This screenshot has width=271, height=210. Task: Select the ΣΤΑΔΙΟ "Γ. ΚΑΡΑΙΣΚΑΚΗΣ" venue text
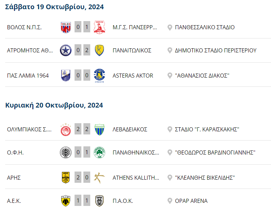[x=207, y=129]
